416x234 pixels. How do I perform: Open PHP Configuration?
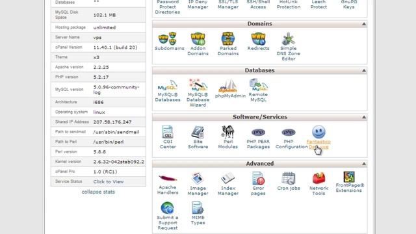[289, 132]
